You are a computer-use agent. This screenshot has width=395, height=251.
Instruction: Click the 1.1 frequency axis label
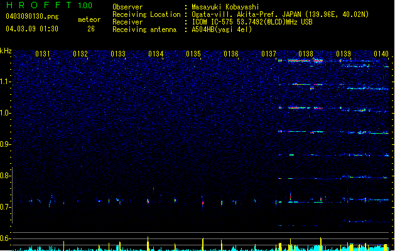(6, 82)
